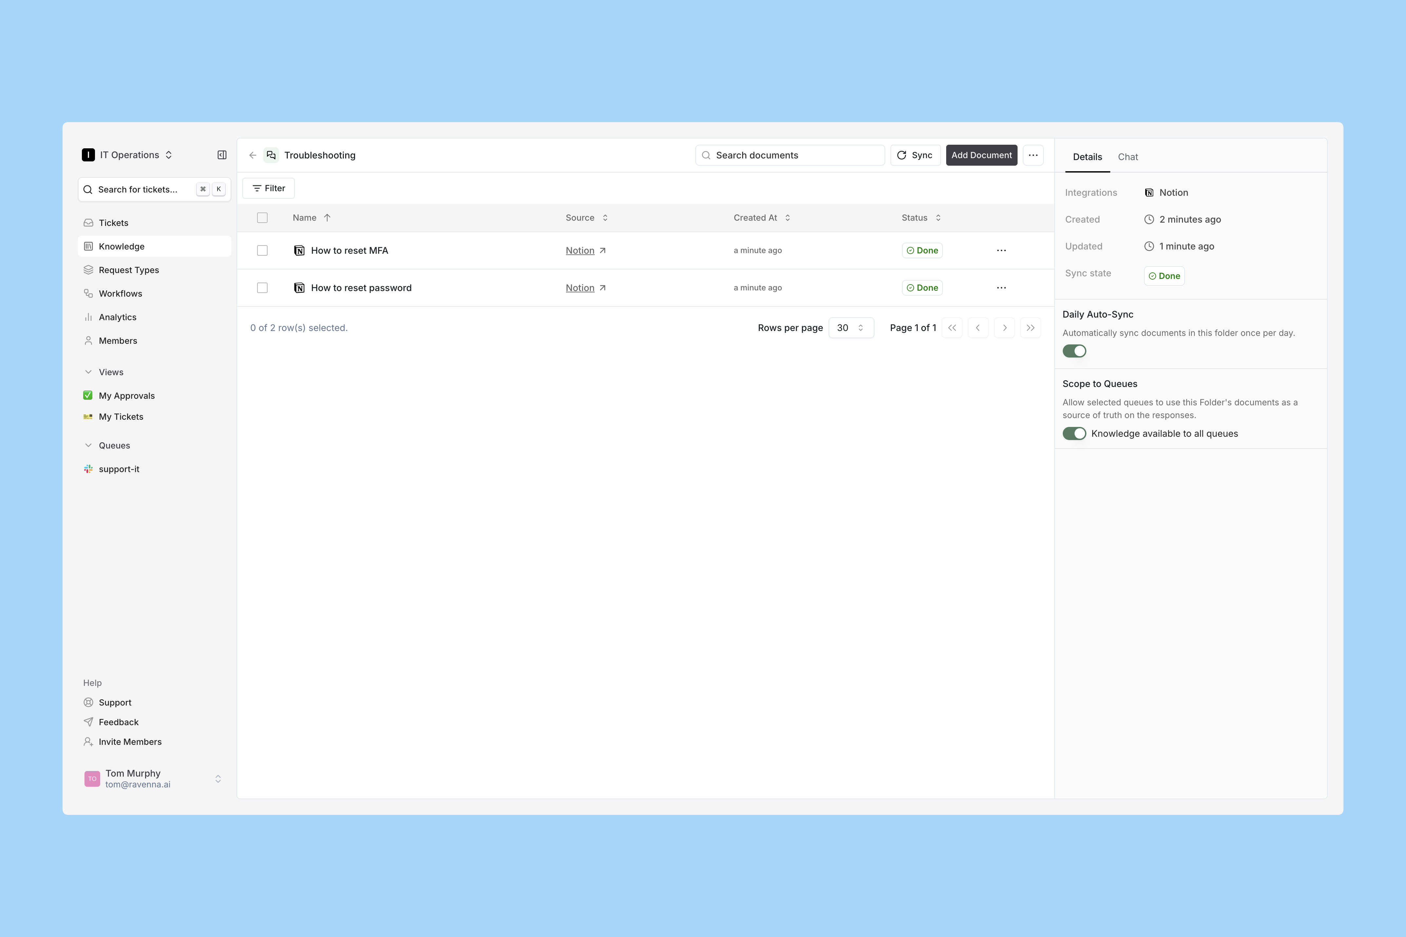1406x937 pixels.
Task: Collapse the Views section
Action: point(88,372)
